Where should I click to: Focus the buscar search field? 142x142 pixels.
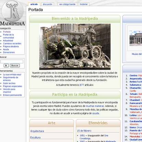(x=12, y=62)
